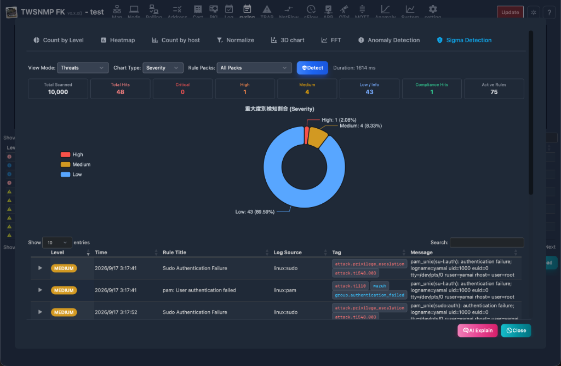The height and width of the screenshot is (366, 561).
Task: Click MEDIUM badge in the pam row
Action: pyautogui.click(x=64, y=290)
